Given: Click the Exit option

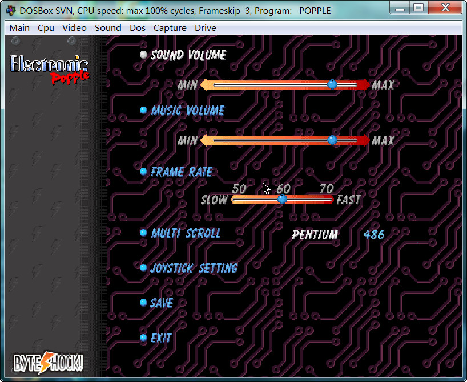Looking at the screenshot, I should tap(162, 338).
